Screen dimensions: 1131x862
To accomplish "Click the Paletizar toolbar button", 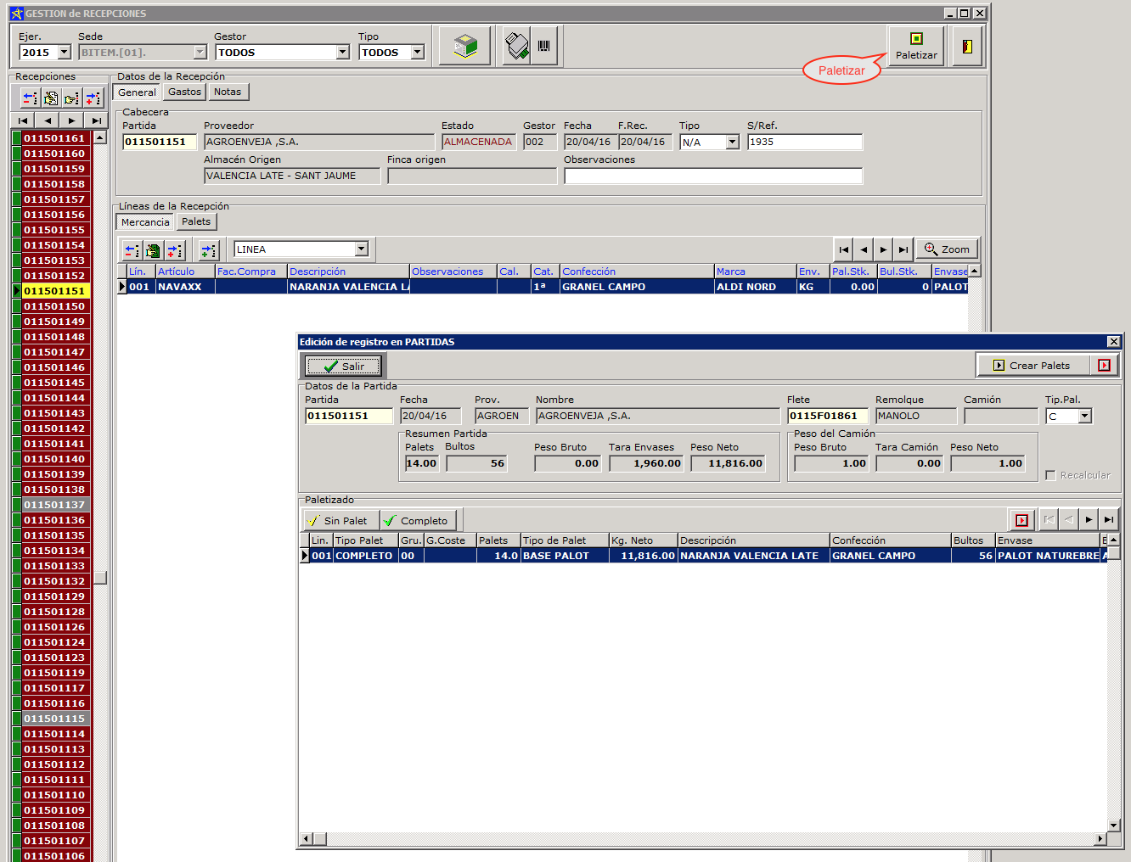I will [x=916, y=46].
